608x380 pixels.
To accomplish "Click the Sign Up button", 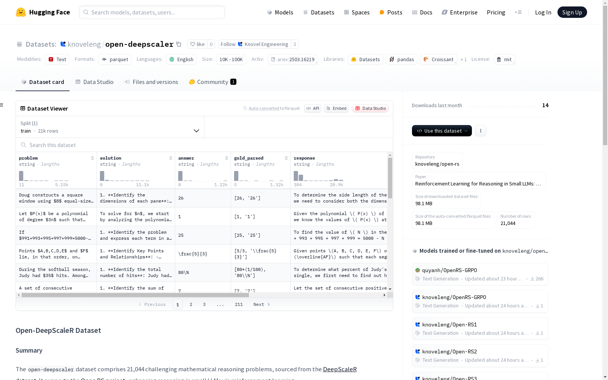I will (x=572, y=12).
